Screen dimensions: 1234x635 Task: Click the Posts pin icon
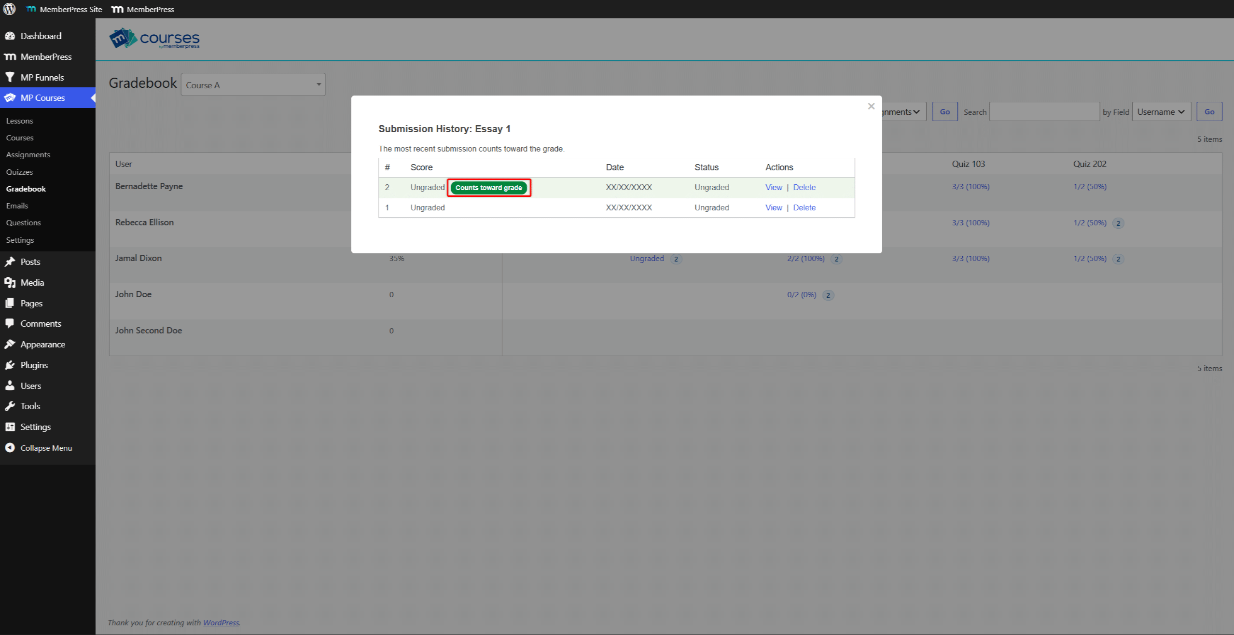(x=10, y=262)
